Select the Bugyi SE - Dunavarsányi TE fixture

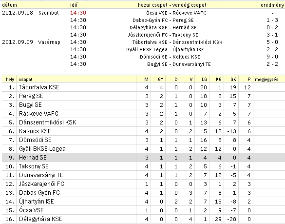tap(179, 64)
